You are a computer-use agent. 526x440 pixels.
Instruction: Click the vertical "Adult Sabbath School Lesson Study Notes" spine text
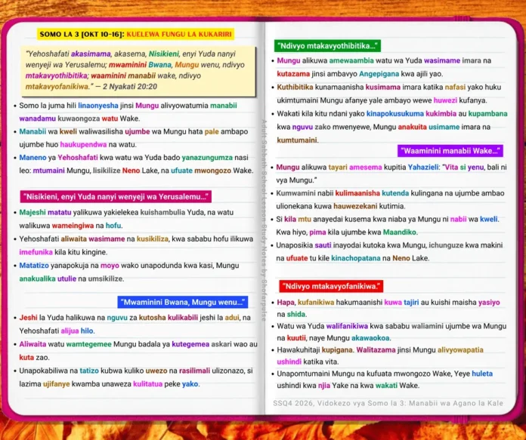tap(264, 220)
